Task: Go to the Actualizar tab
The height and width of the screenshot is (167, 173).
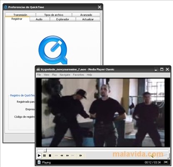Action: click(x=88, y=19)
